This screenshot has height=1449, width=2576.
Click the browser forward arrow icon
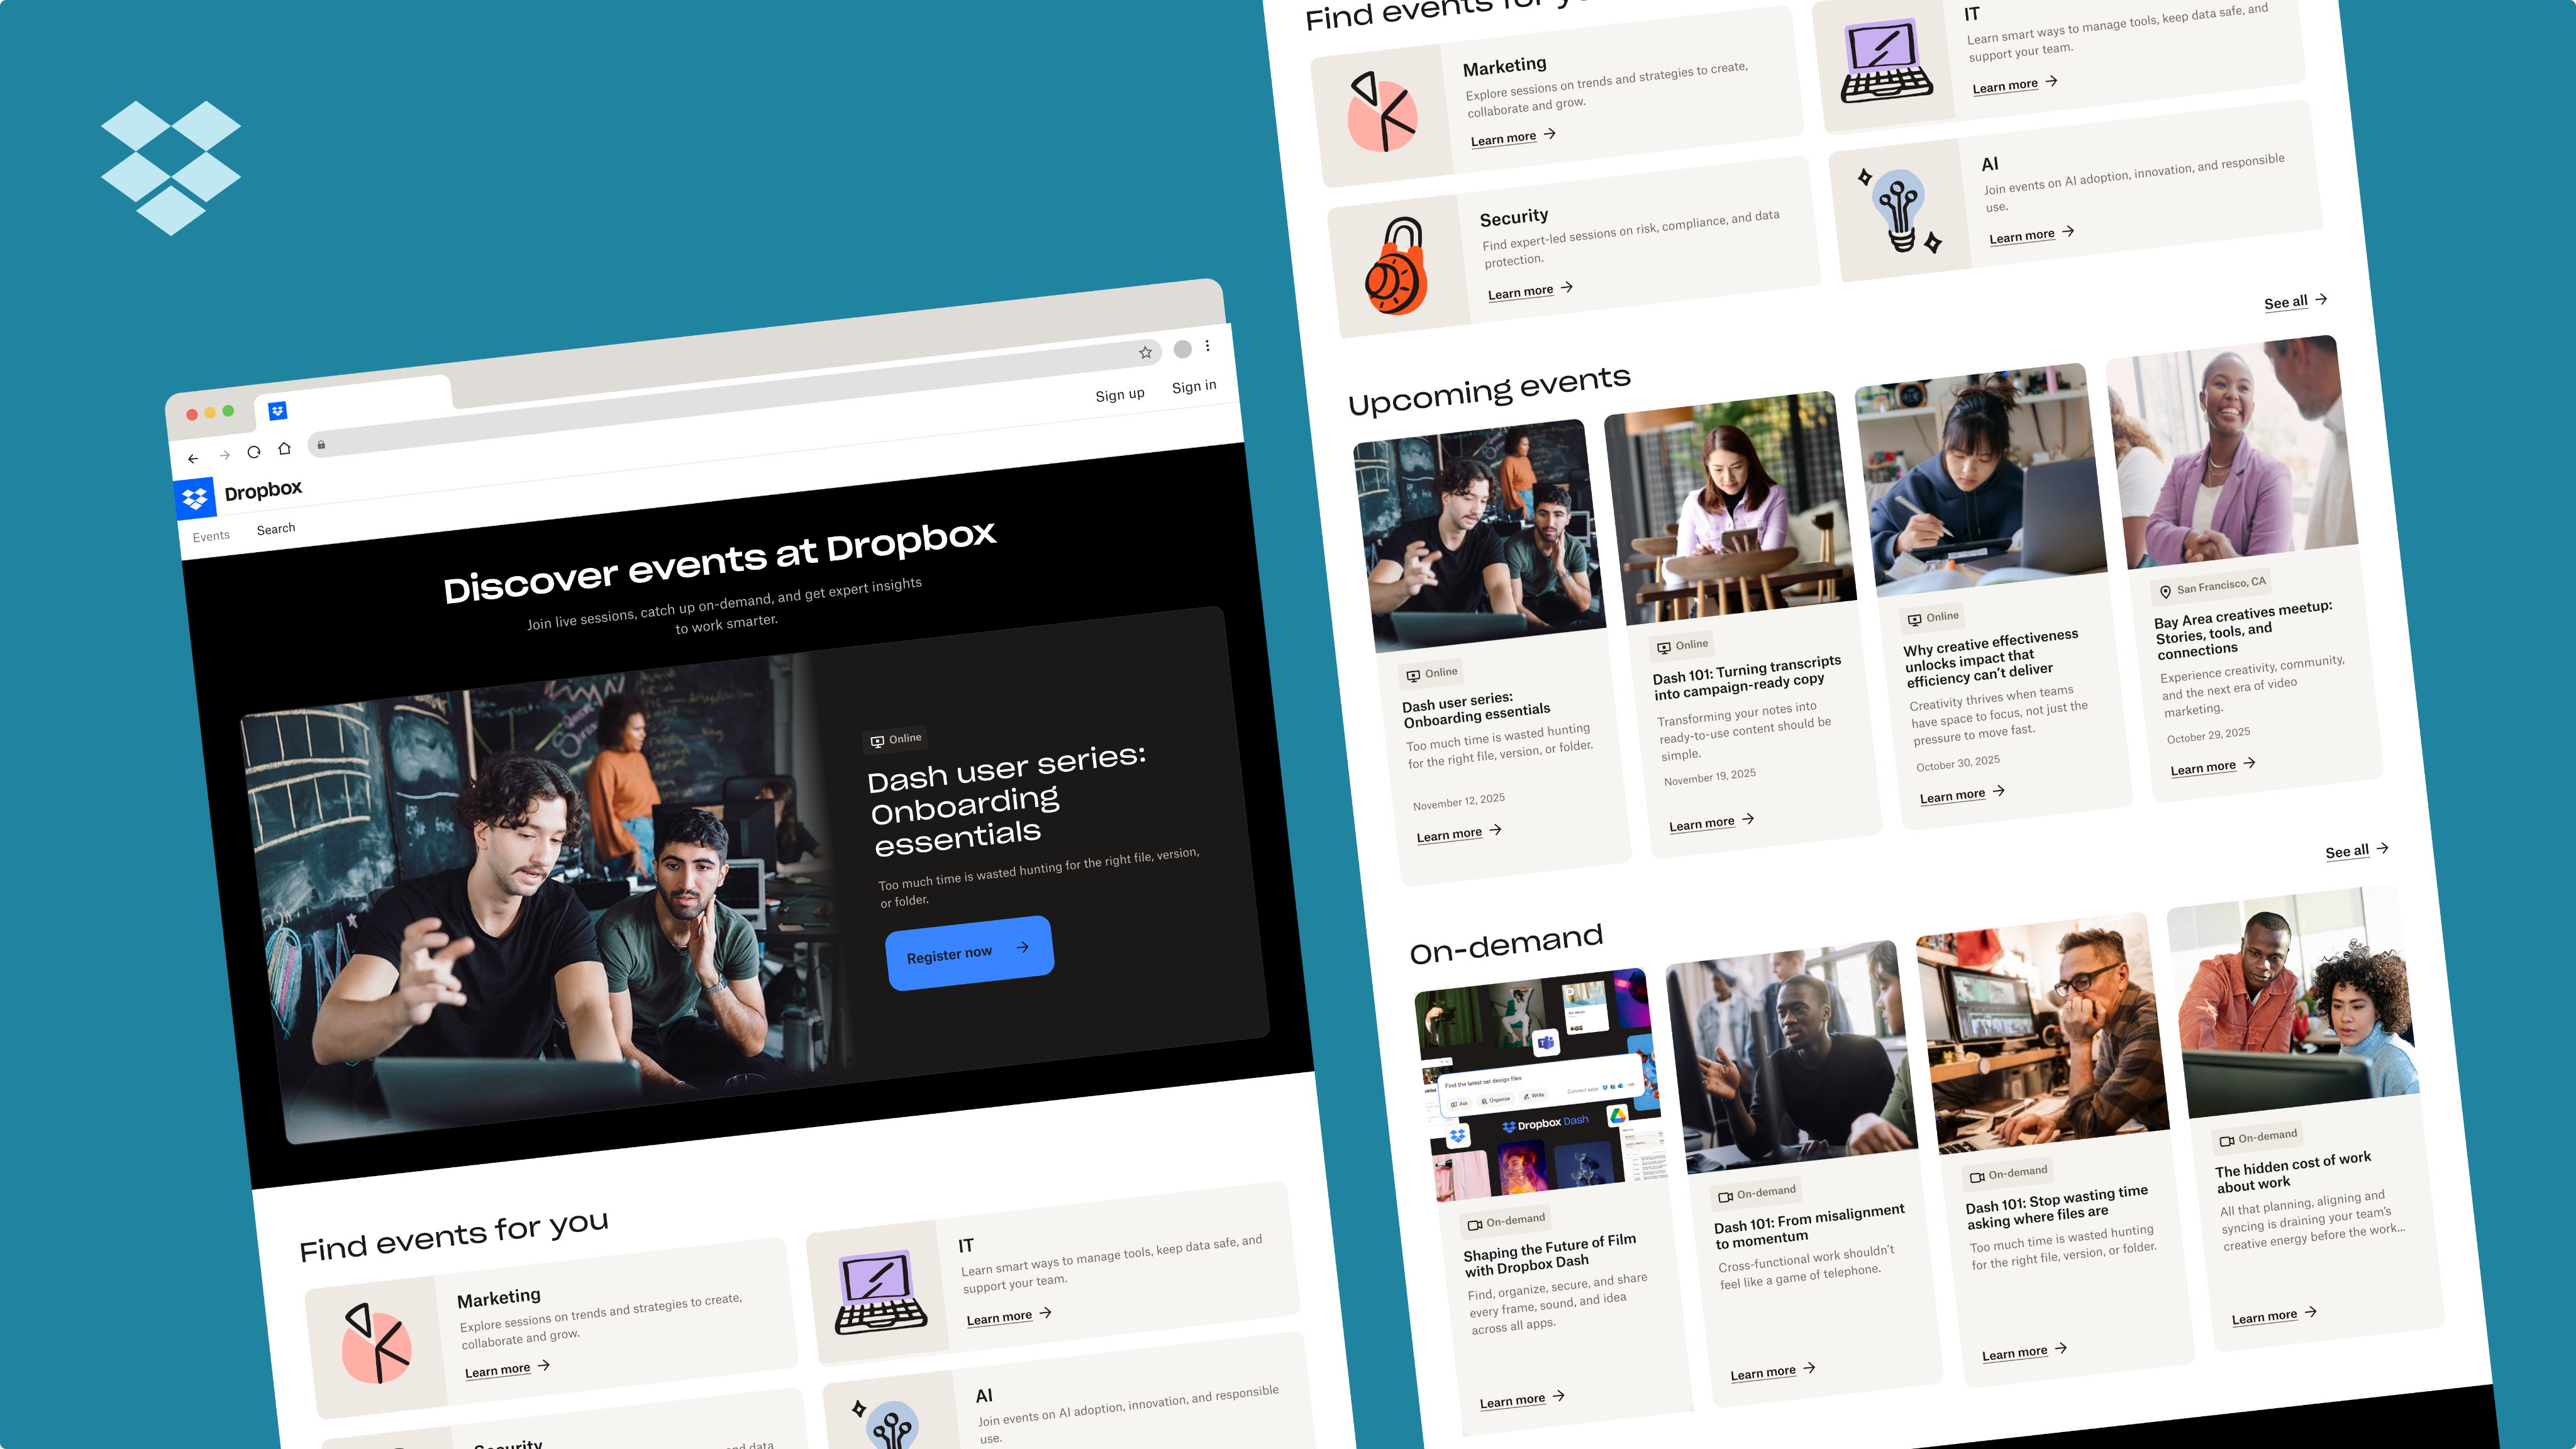tap(225, 455)
